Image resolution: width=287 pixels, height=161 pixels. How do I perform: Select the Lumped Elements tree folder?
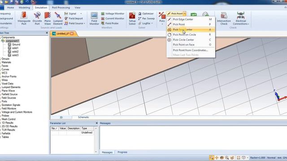tap(11, 87)
